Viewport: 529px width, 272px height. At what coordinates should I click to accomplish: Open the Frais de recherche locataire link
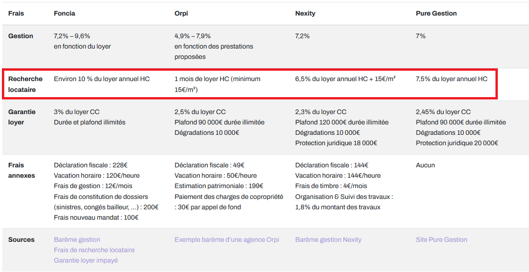click(94, 250)
